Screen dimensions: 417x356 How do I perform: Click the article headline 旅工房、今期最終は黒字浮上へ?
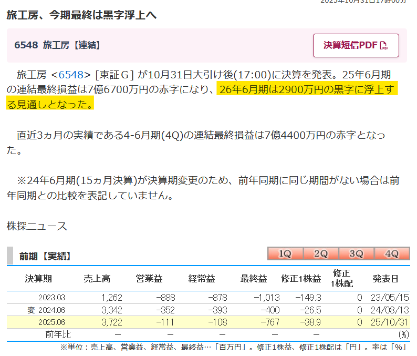[81, 15]
